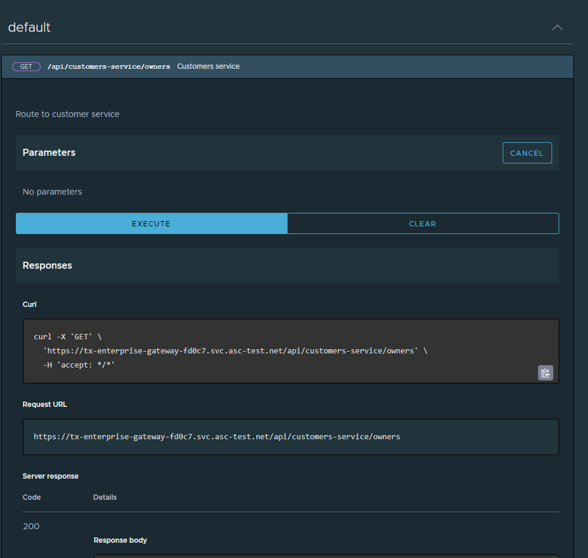588x558 pixels.
Task: Select the purple GET pill on the operation bar
Action: click(x=26, y=66)
